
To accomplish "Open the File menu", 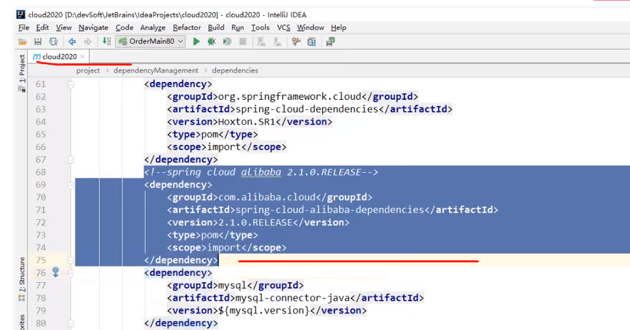I will pyautogui.click(x=24, y=27).
